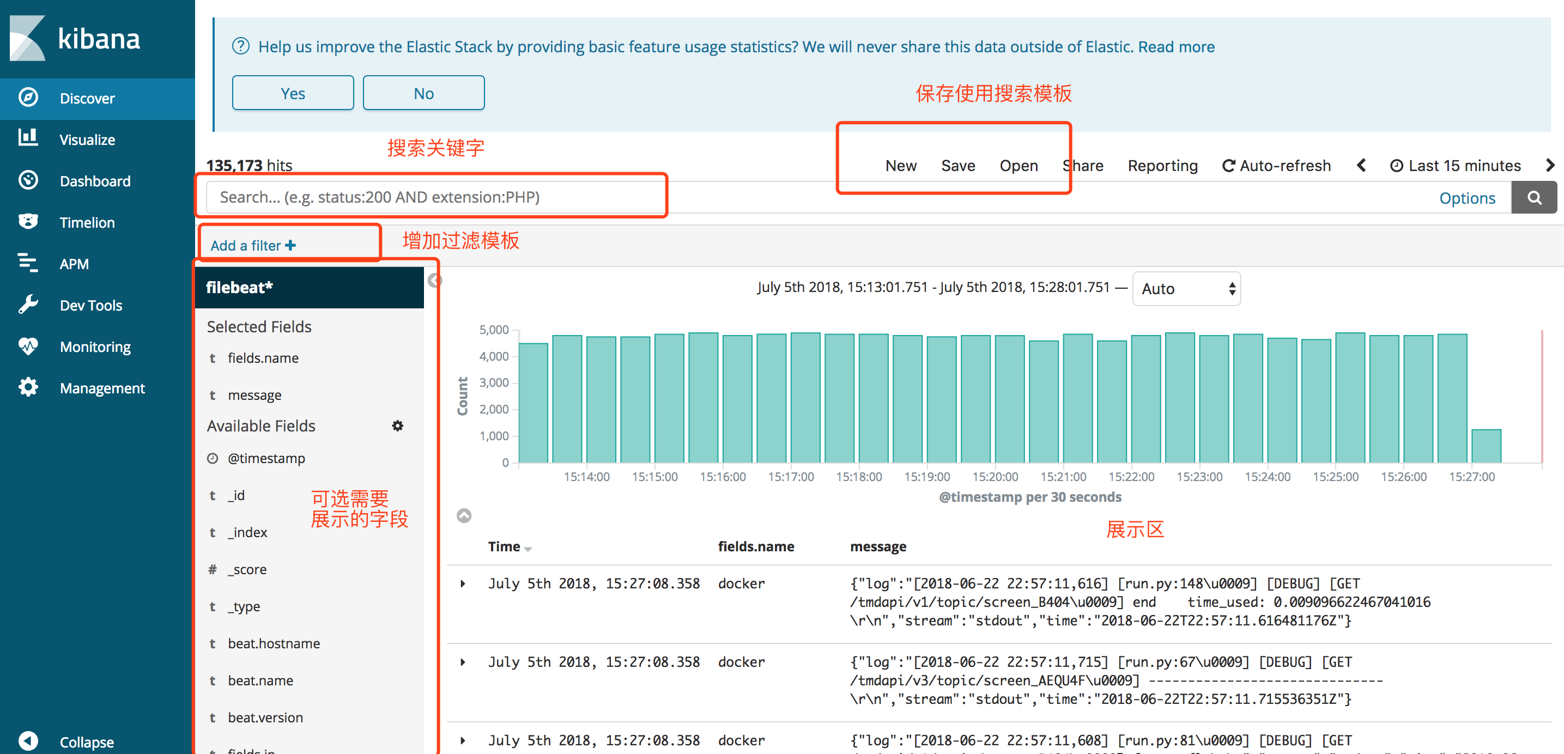Screen dimensions: 1564x754
Task: Open the Discover compass icon
Action: pyautogui.click(x=28, y=98)
